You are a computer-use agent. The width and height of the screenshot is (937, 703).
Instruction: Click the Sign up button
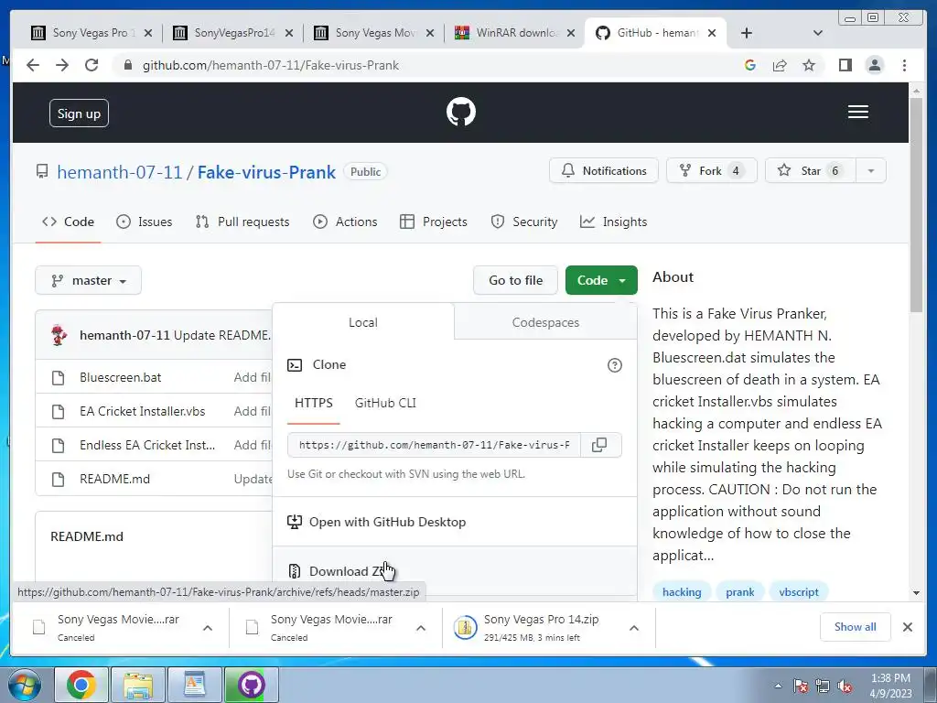click(79, 114)
